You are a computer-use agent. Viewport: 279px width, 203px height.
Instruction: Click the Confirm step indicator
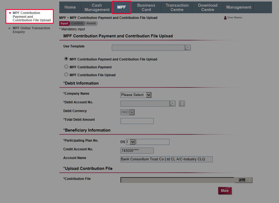click(77, 23)
